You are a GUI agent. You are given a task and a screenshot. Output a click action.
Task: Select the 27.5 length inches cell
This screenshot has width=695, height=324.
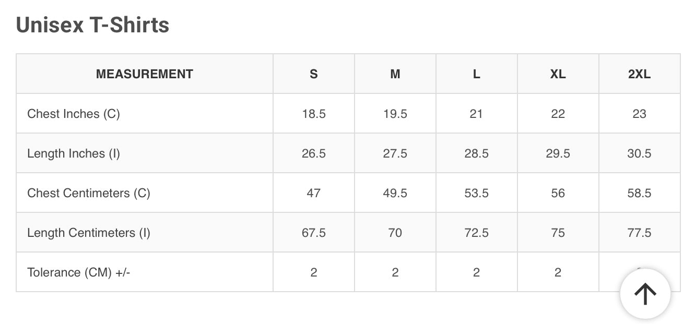pos(395,153)
